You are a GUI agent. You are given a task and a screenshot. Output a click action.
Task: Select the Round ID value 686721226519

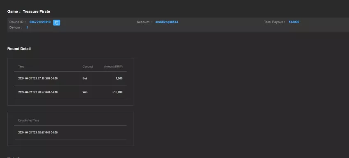click(x=40, y=22)
